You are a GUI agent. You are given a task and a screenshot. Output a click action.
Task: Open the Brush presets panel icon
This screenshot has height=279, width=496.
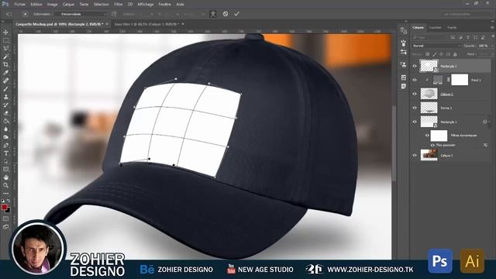point(403,43)
